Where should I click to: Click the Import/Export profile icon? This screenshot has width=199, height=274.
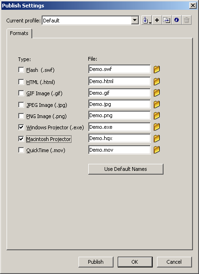(x=147, y=20)
